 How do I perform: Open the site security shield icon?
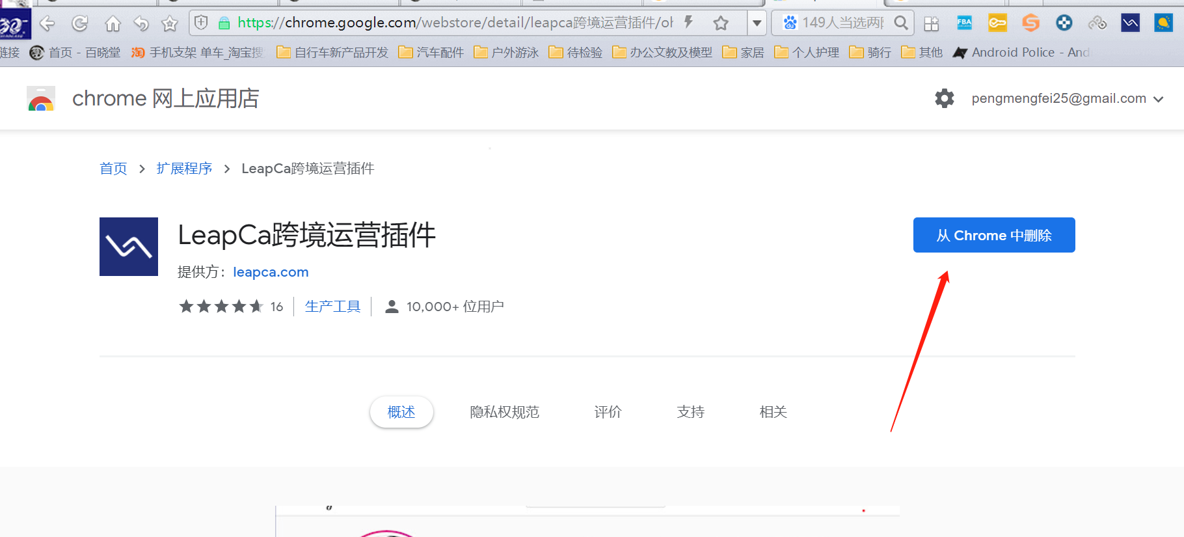point(202,23)
